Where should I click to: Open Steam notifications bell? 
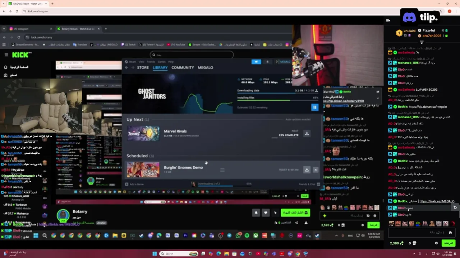pyautogui.click(x=267, y=62)
